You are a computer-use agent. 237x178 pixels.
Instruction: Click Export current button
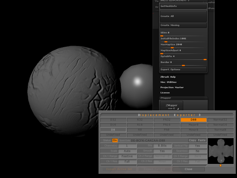pos(154,169)
